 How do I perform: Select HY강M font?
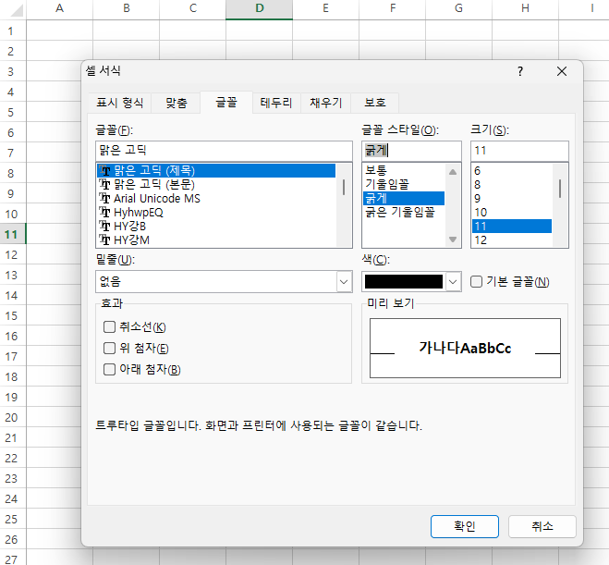(216, 240)
